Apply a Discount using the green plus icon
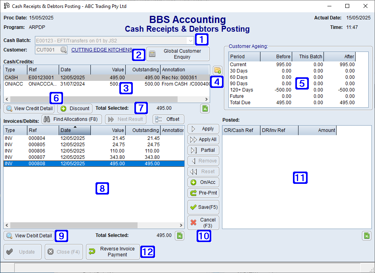This screenshot has height=273, width=375. [x=64, y=108]
